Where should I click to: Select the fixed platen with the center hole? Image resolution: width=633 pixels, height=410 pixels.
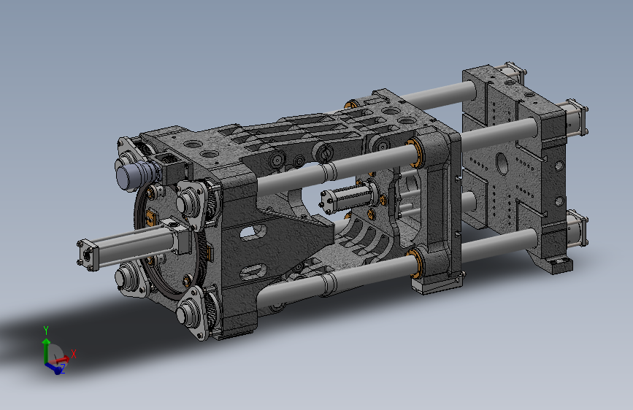click(513, 161)
